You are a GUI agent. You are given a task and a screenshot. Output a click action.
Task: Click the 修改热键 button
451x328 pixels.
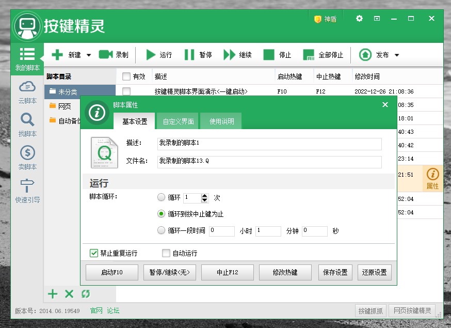pos(285,272)
